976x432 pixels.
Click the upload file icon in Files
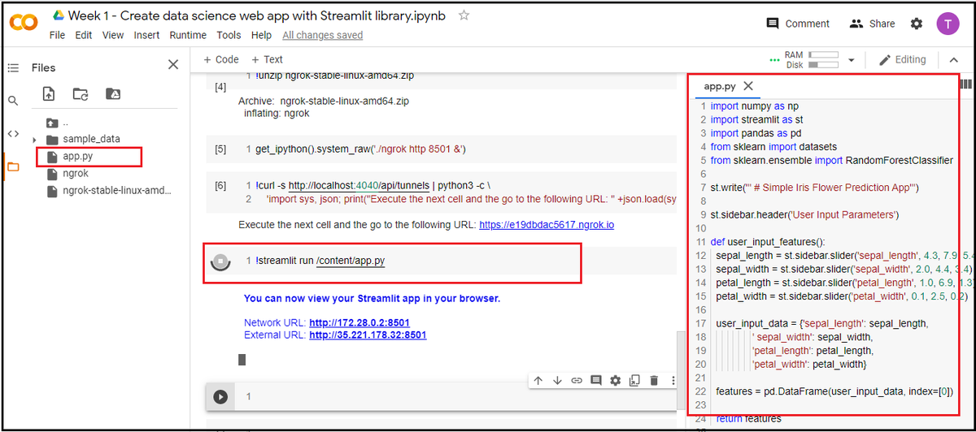tap(49, 94)
